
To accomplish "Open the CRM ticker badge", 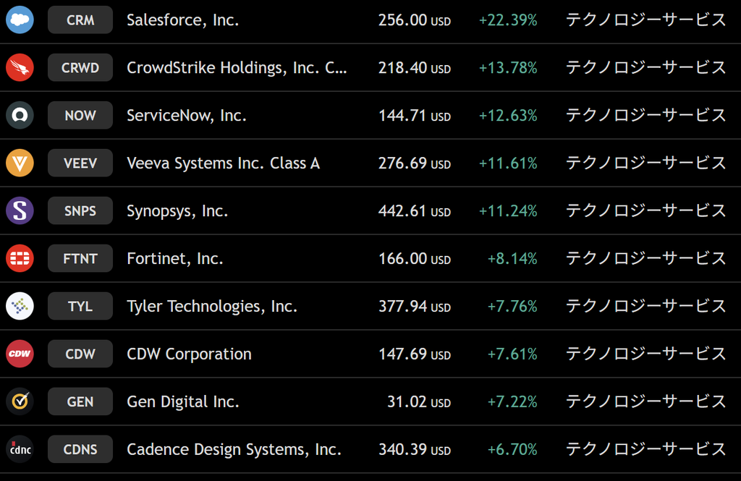I will tap(80, 20).
